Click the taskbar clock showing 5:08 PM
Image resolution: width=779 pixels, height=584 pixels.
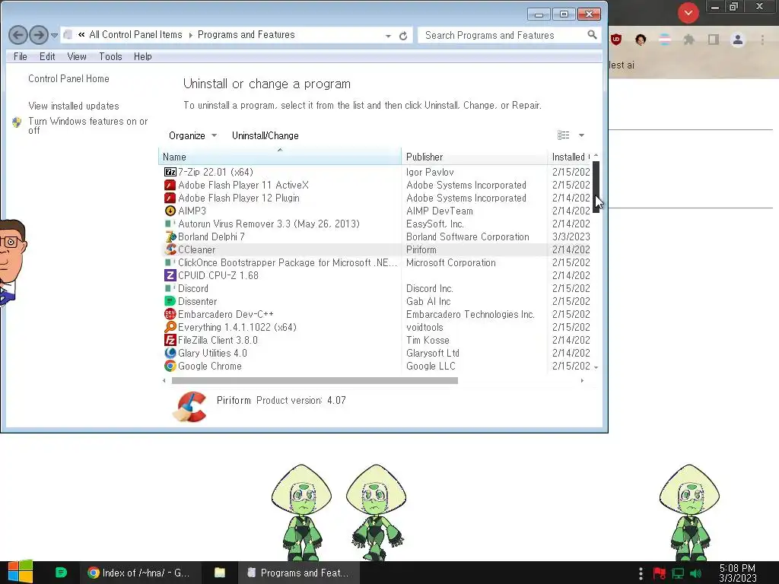coord(738,573)
